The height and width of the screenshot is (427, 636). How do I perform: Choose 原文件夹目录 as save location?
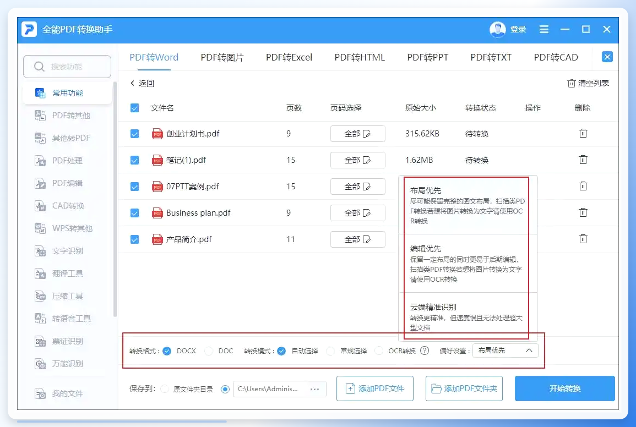click(165, 389)
